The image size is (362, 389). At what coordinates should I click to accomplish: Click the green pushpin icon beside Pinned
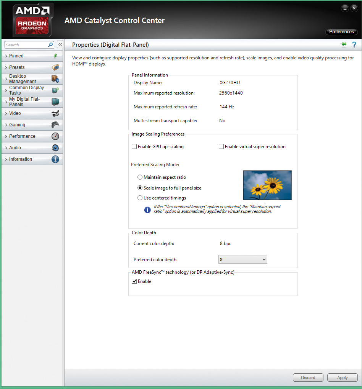coord(55,56)
